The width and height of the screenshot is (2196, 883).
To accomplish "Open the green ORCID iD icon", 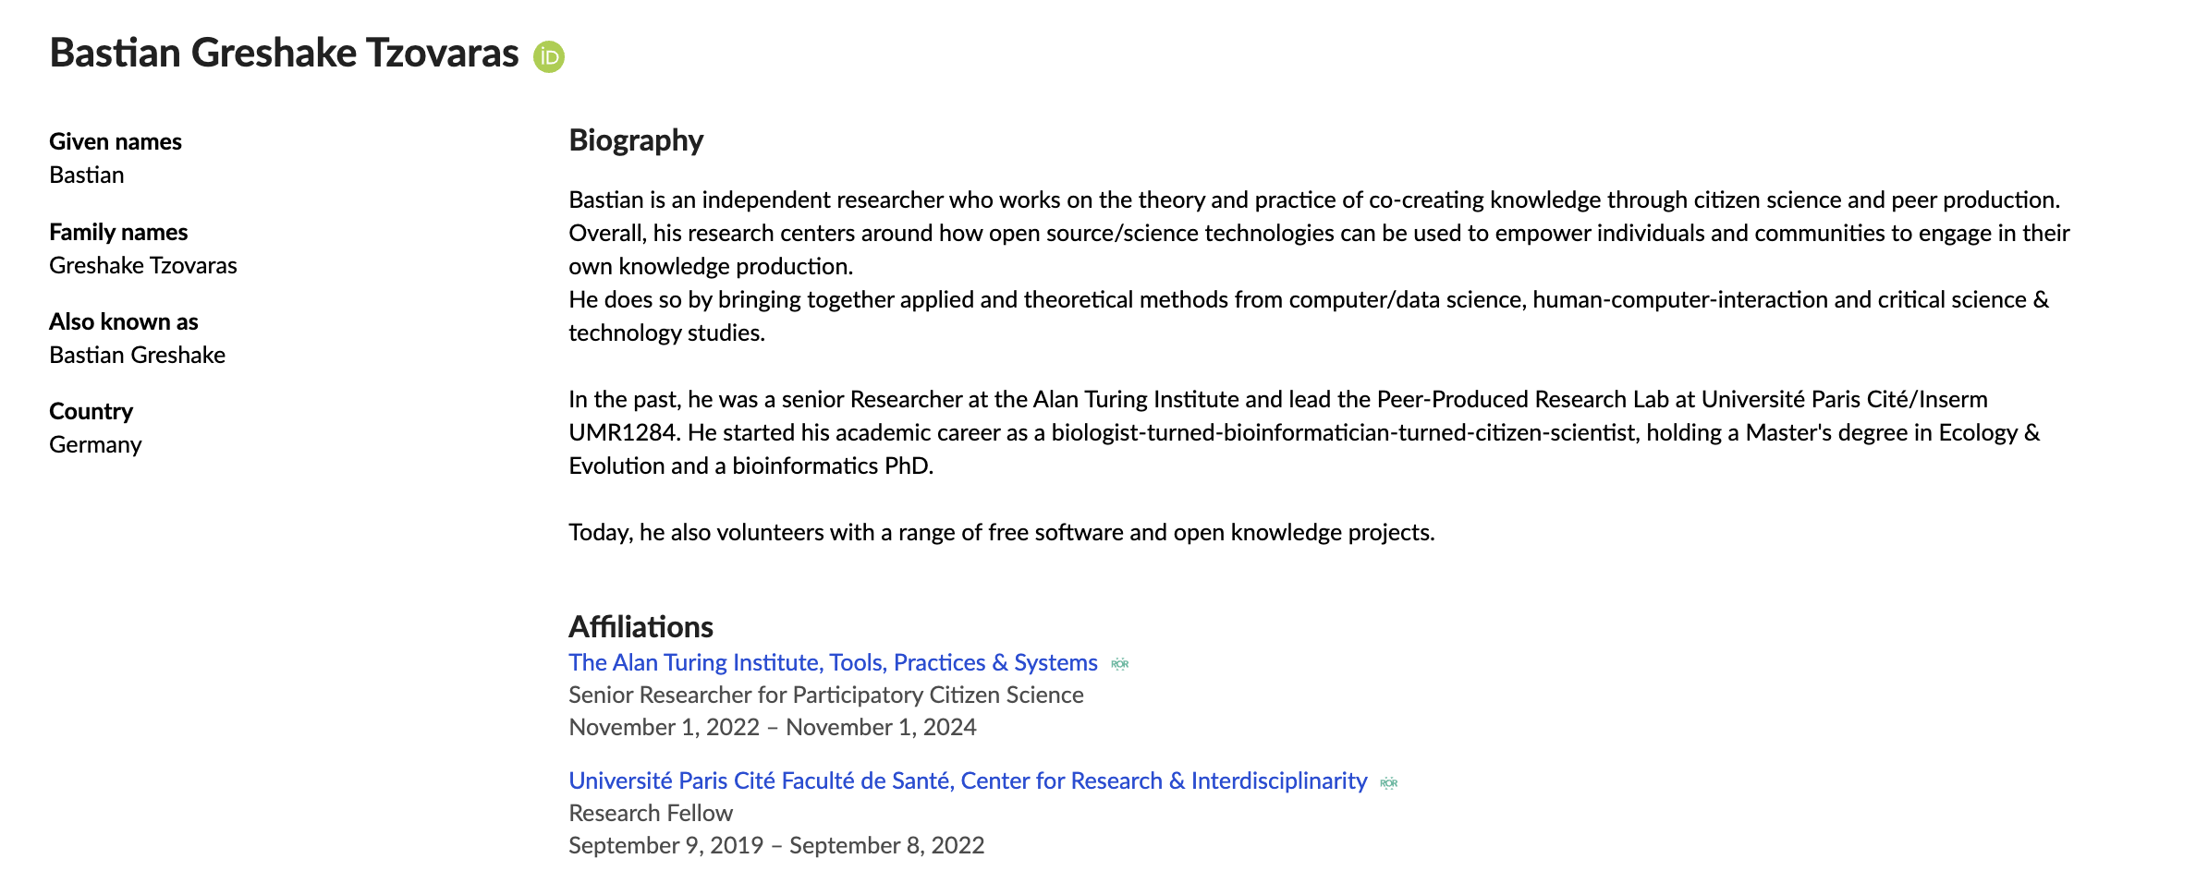I will point(549,56).
